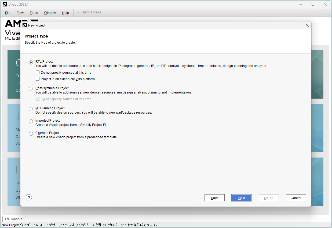Click the Vivado logo in dialog title
The image size is (332, 228).
[x=25, y=25]
